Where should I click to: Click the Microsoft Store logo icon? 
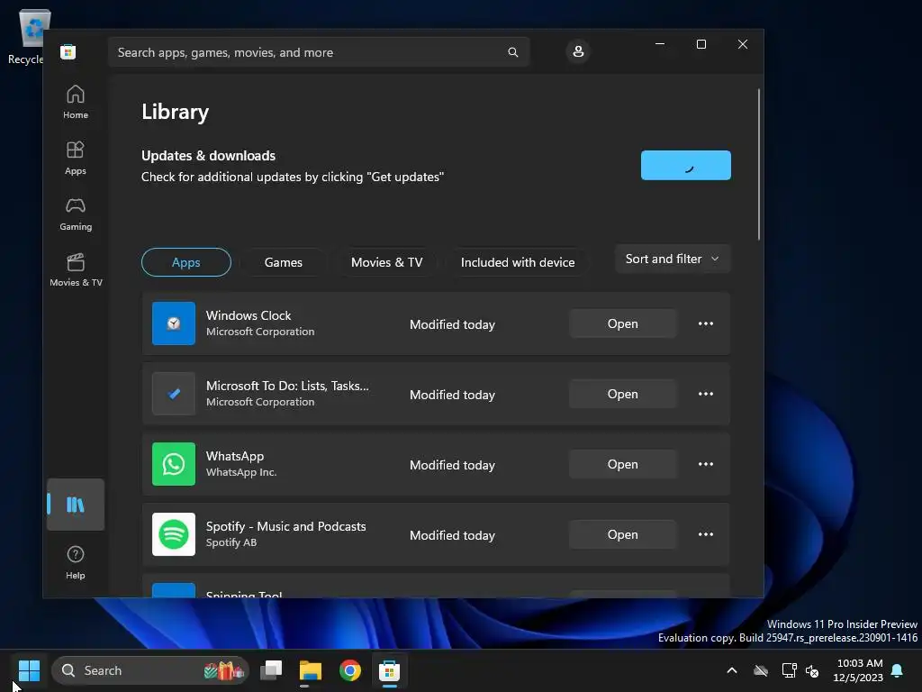coord(68,51)
